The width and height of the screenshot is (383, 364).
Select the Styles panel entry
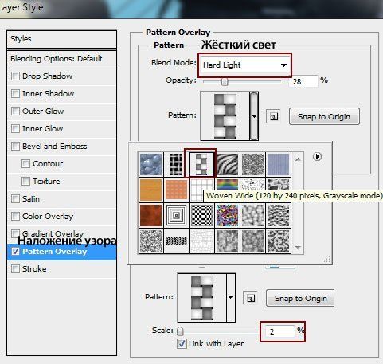61,39
